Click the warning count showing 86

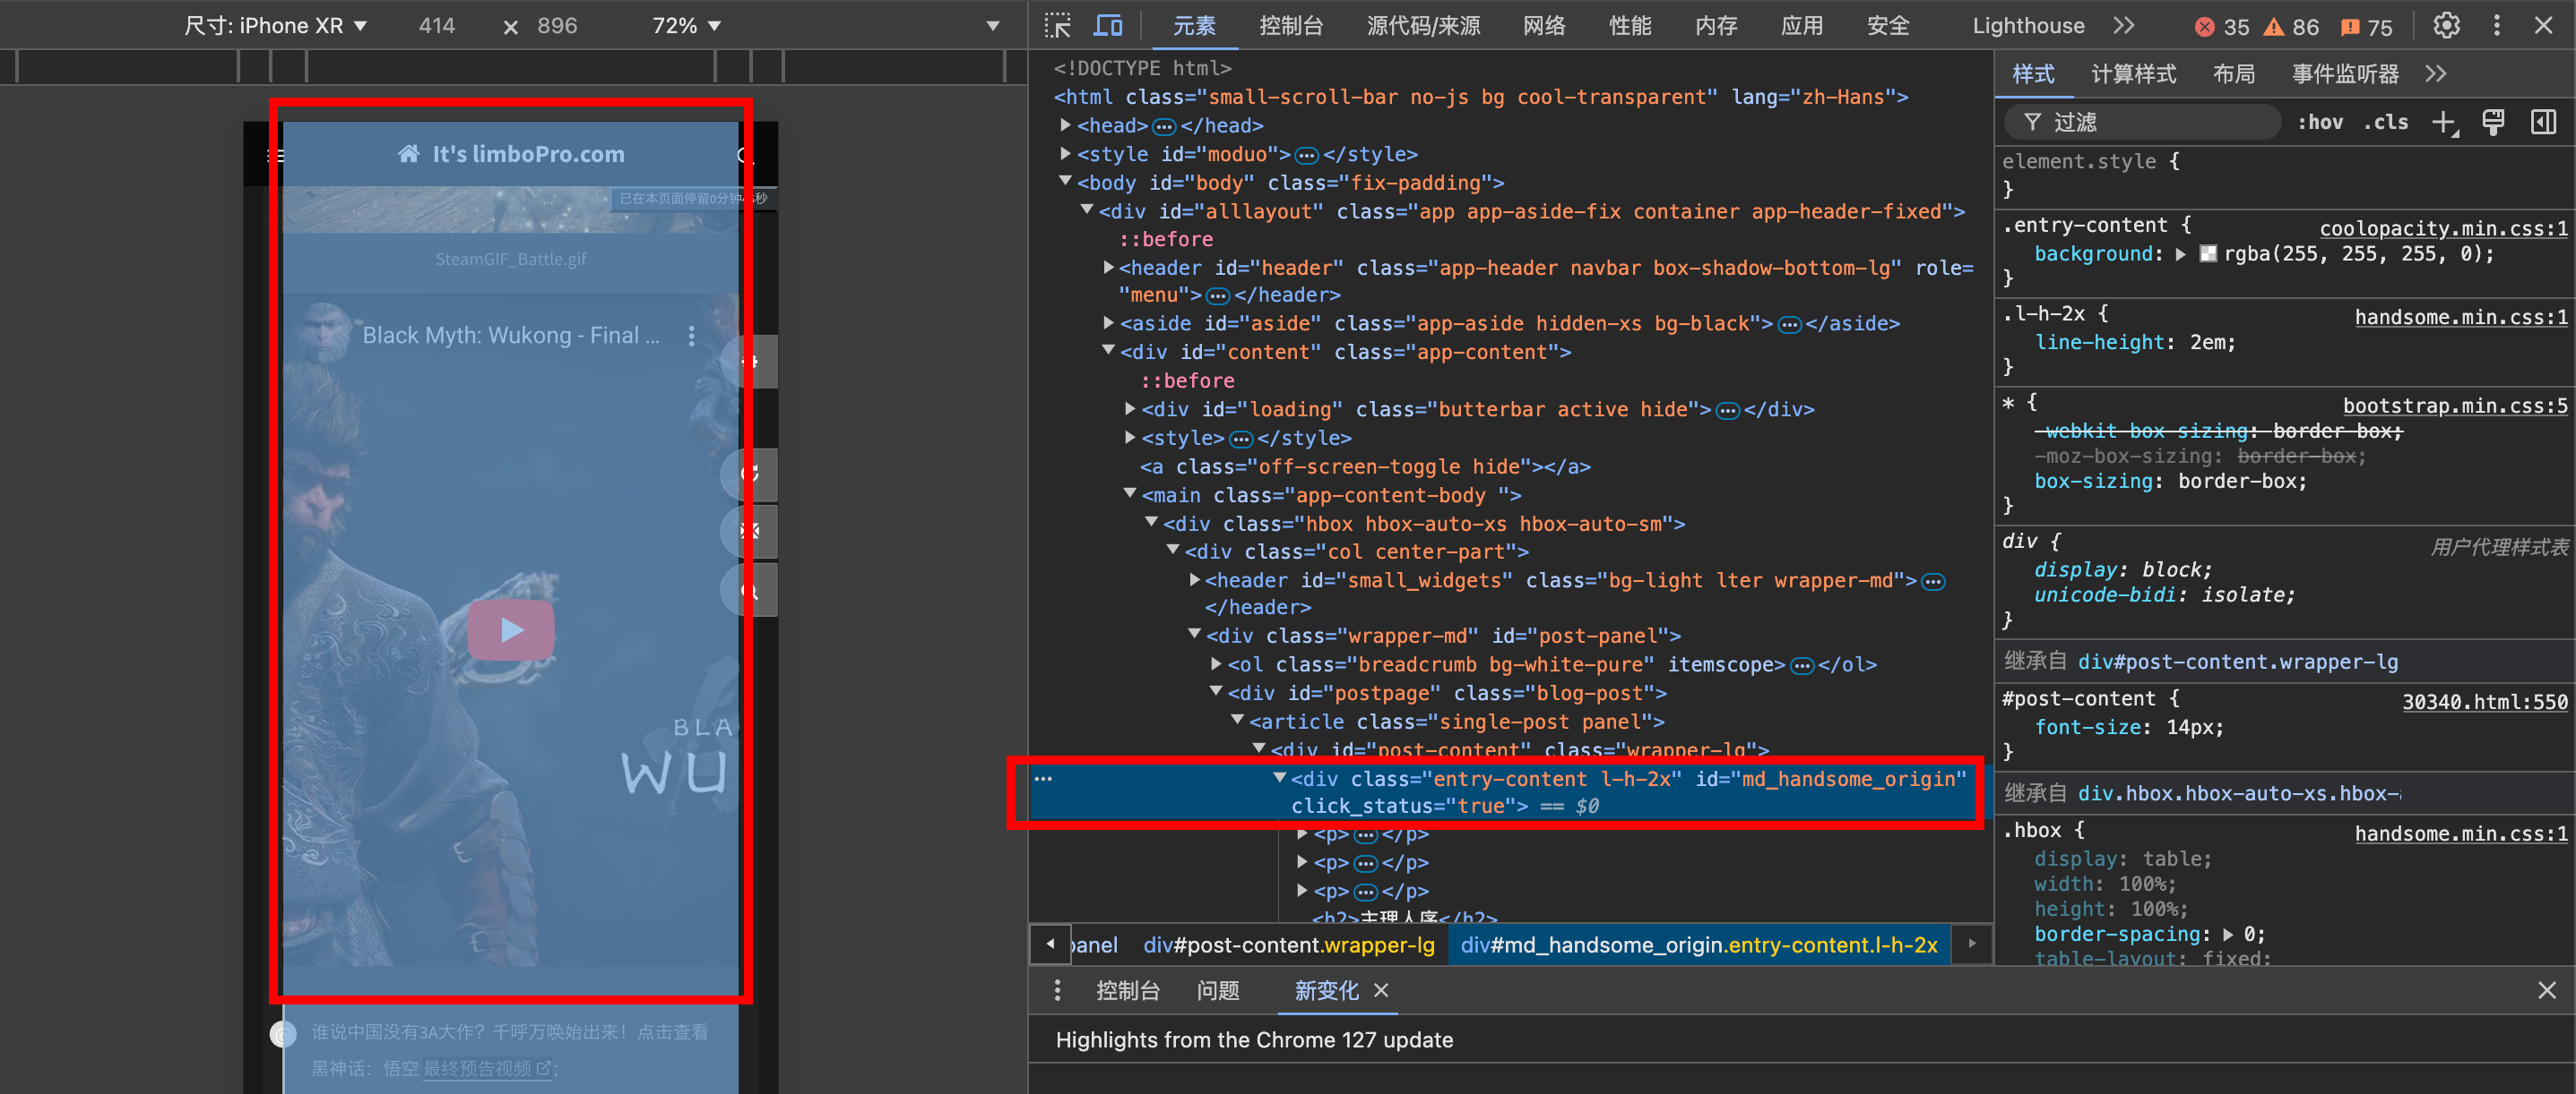[x=2292, y=27]
